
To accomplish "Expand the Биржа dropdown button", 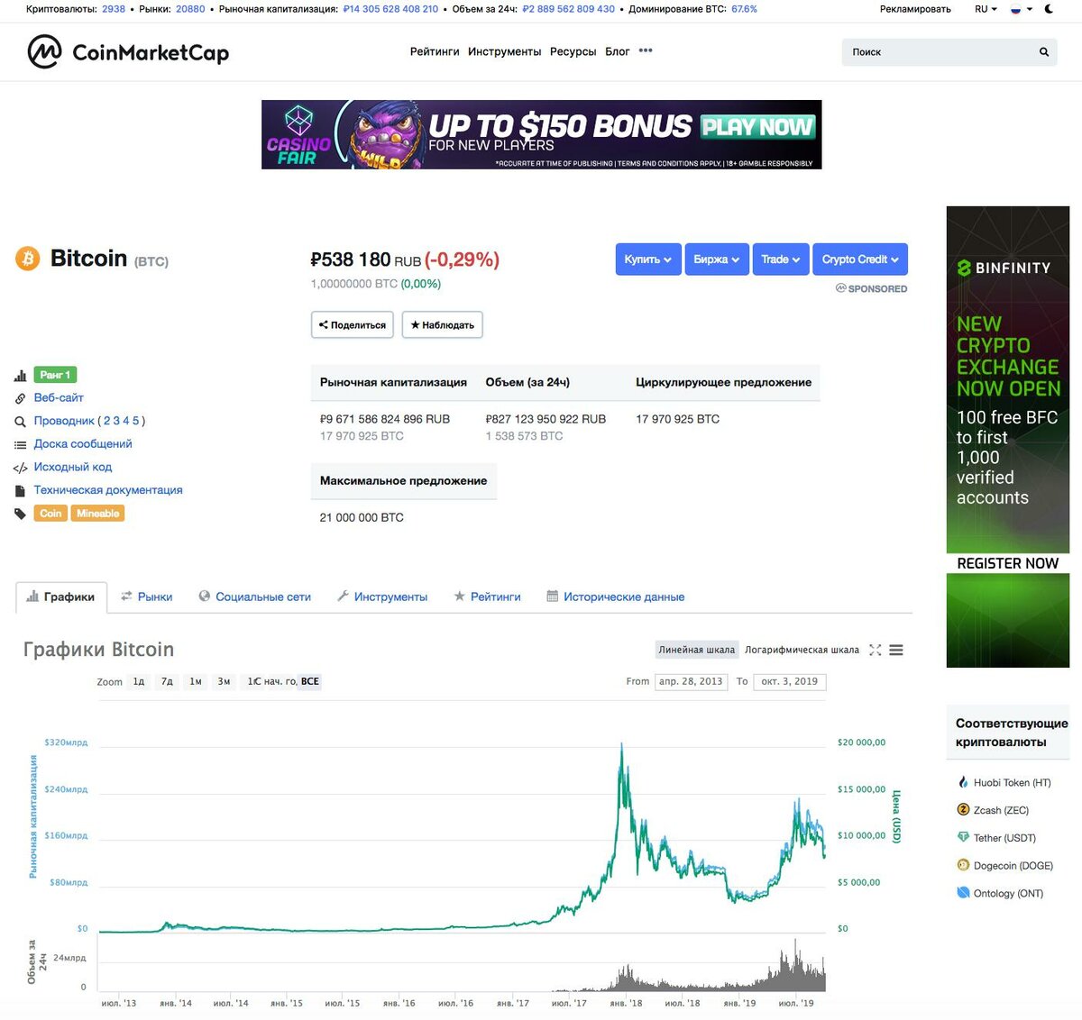I will point(717,260).
